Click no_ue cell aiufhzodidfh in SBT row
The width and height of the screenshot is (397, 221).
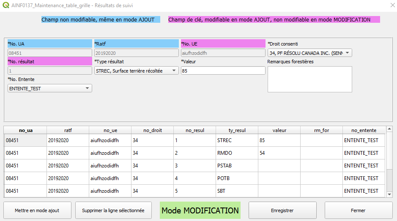110,191
